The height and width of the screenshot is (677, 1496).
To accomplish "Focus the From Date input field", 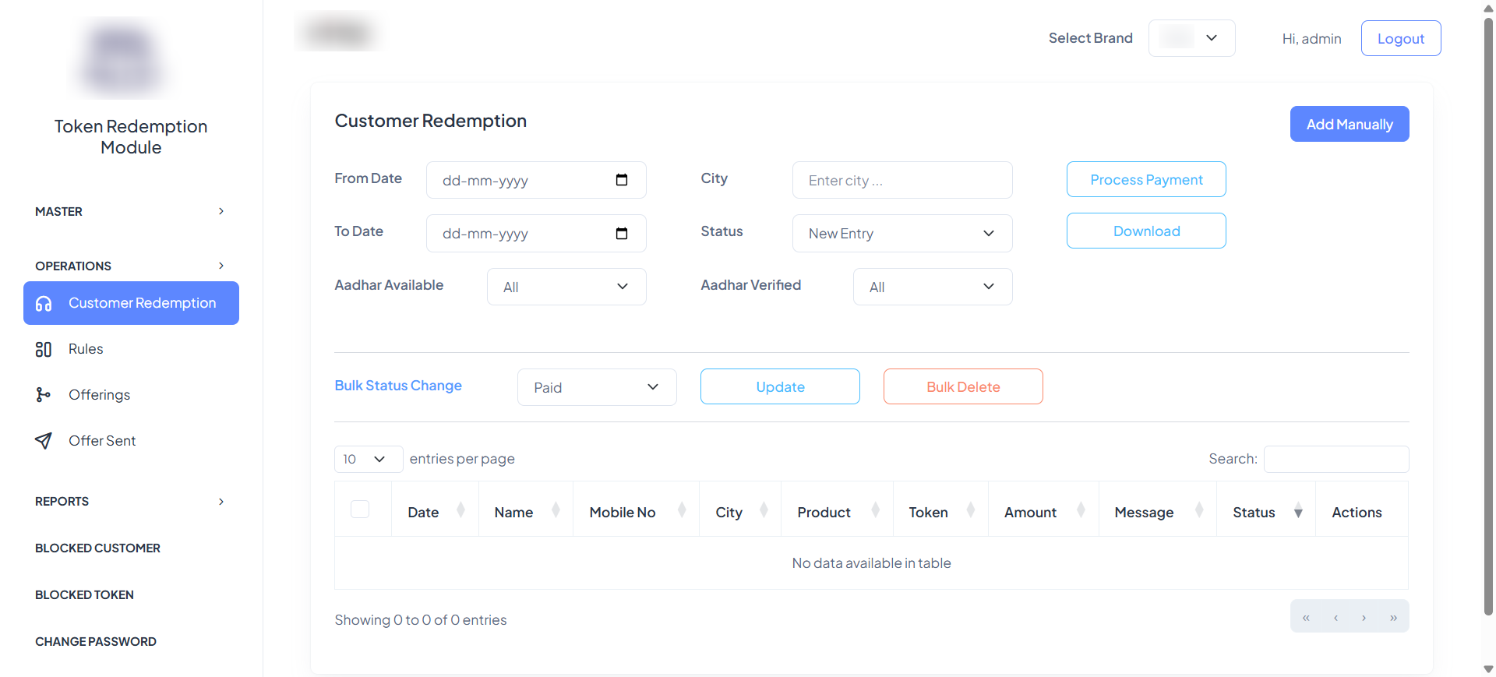I will [536, 180].
